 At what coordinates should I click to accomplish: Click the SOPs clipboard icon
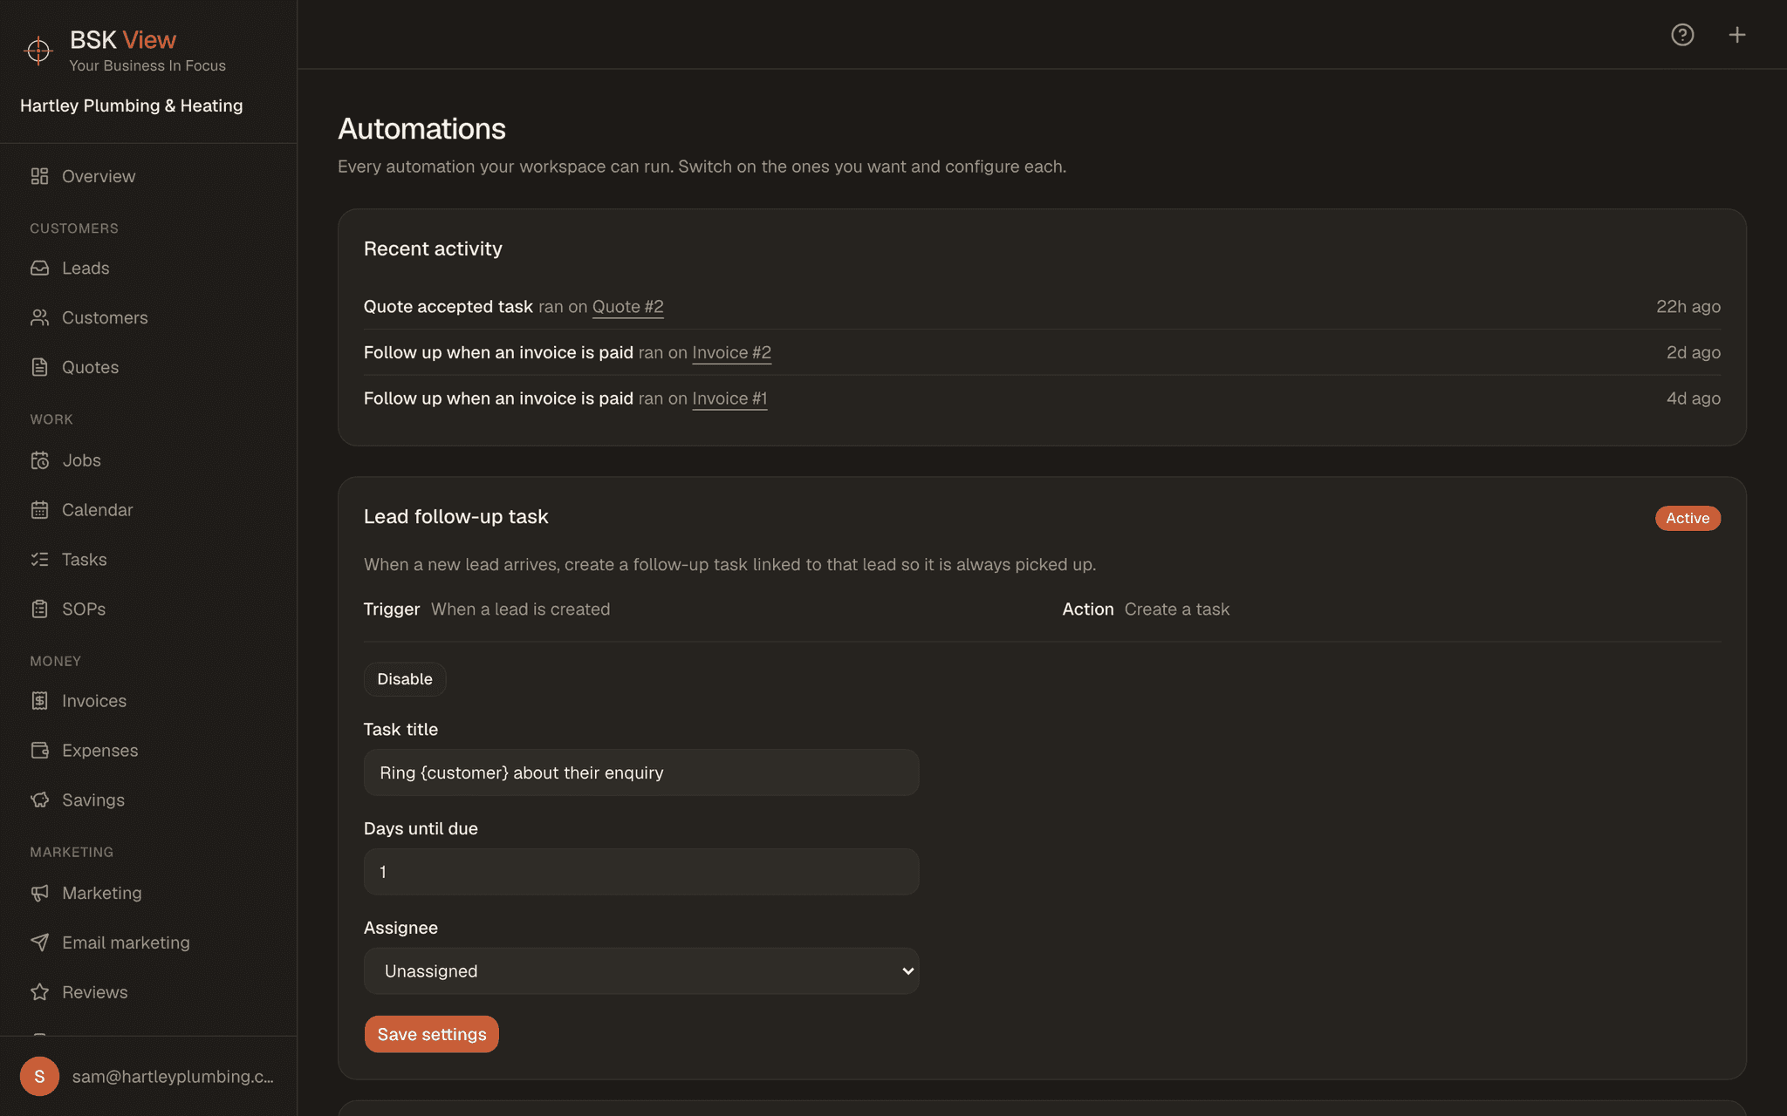coord(39,609)
